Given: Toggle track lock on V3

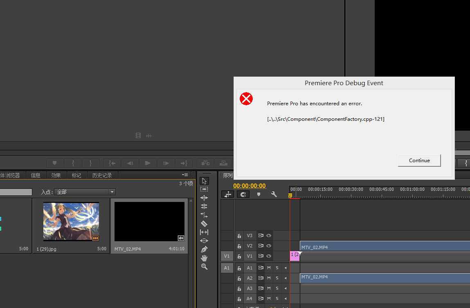Looking at the screenshot, I should point(239,236).
